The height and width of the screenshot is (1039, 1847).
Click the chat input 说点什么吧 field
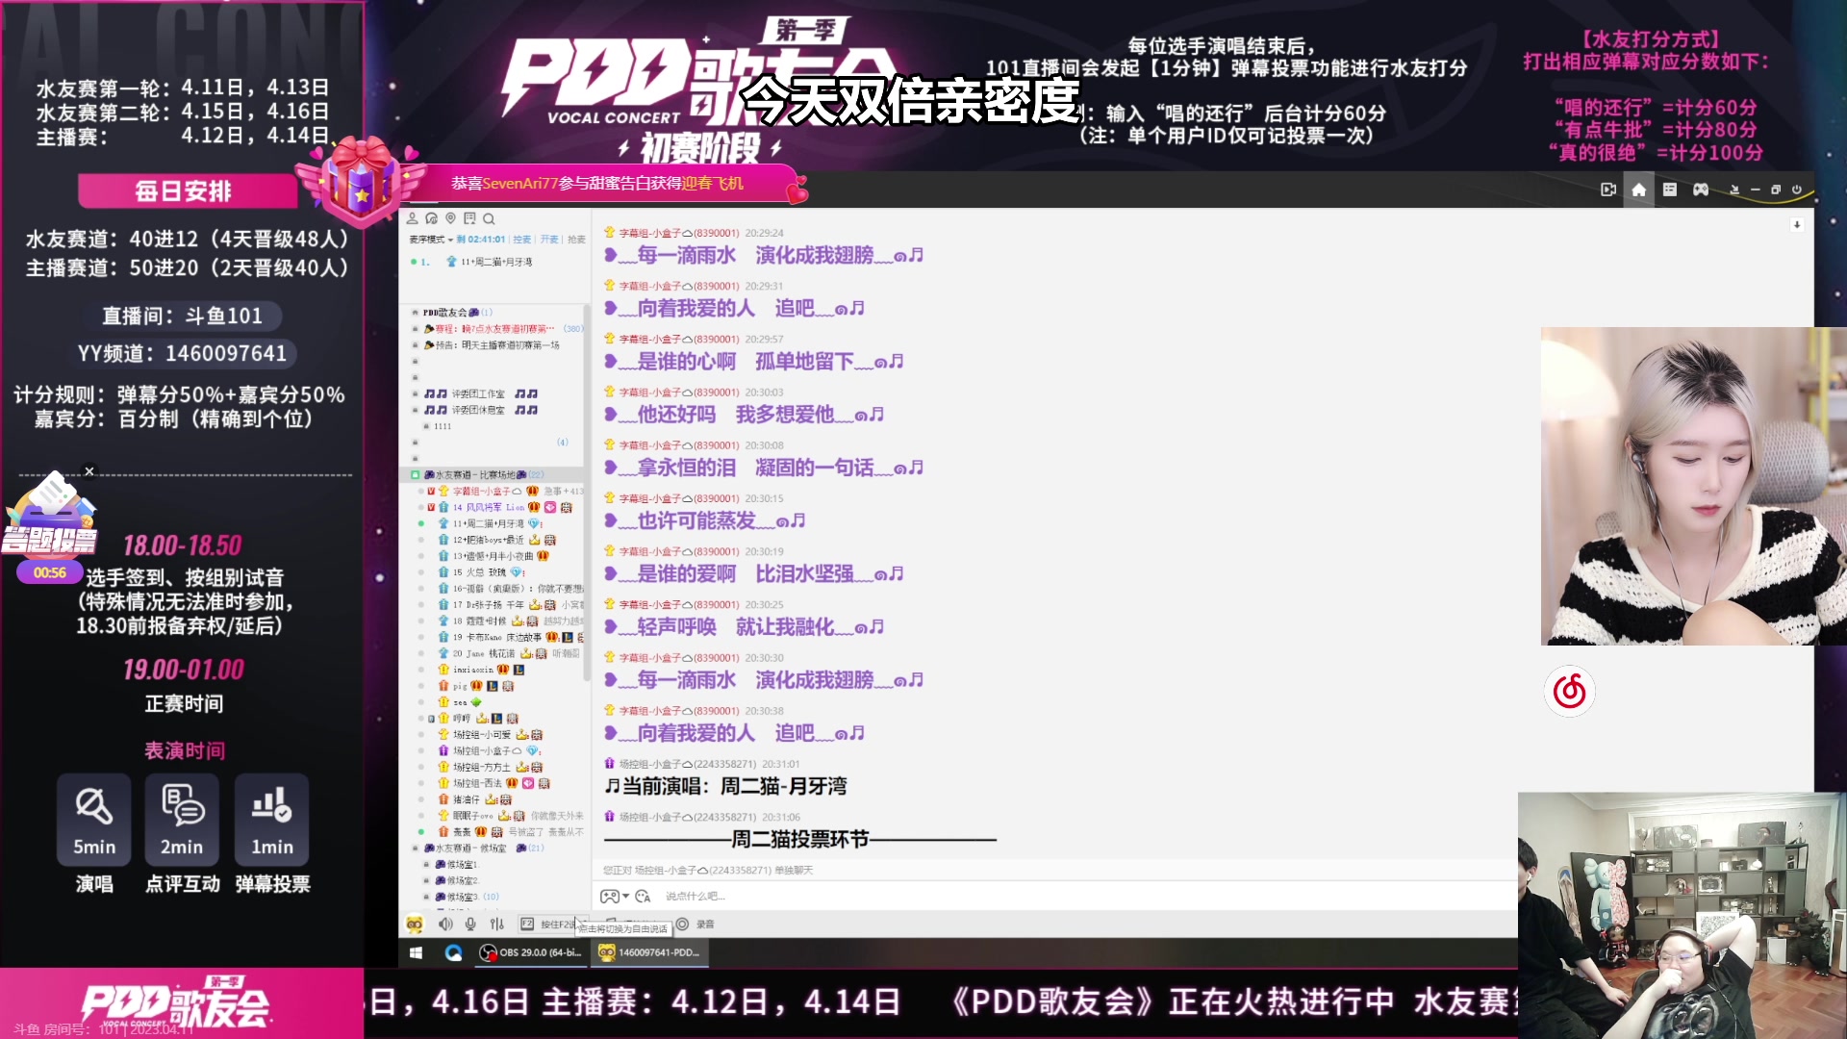[x=1087, y=897]
